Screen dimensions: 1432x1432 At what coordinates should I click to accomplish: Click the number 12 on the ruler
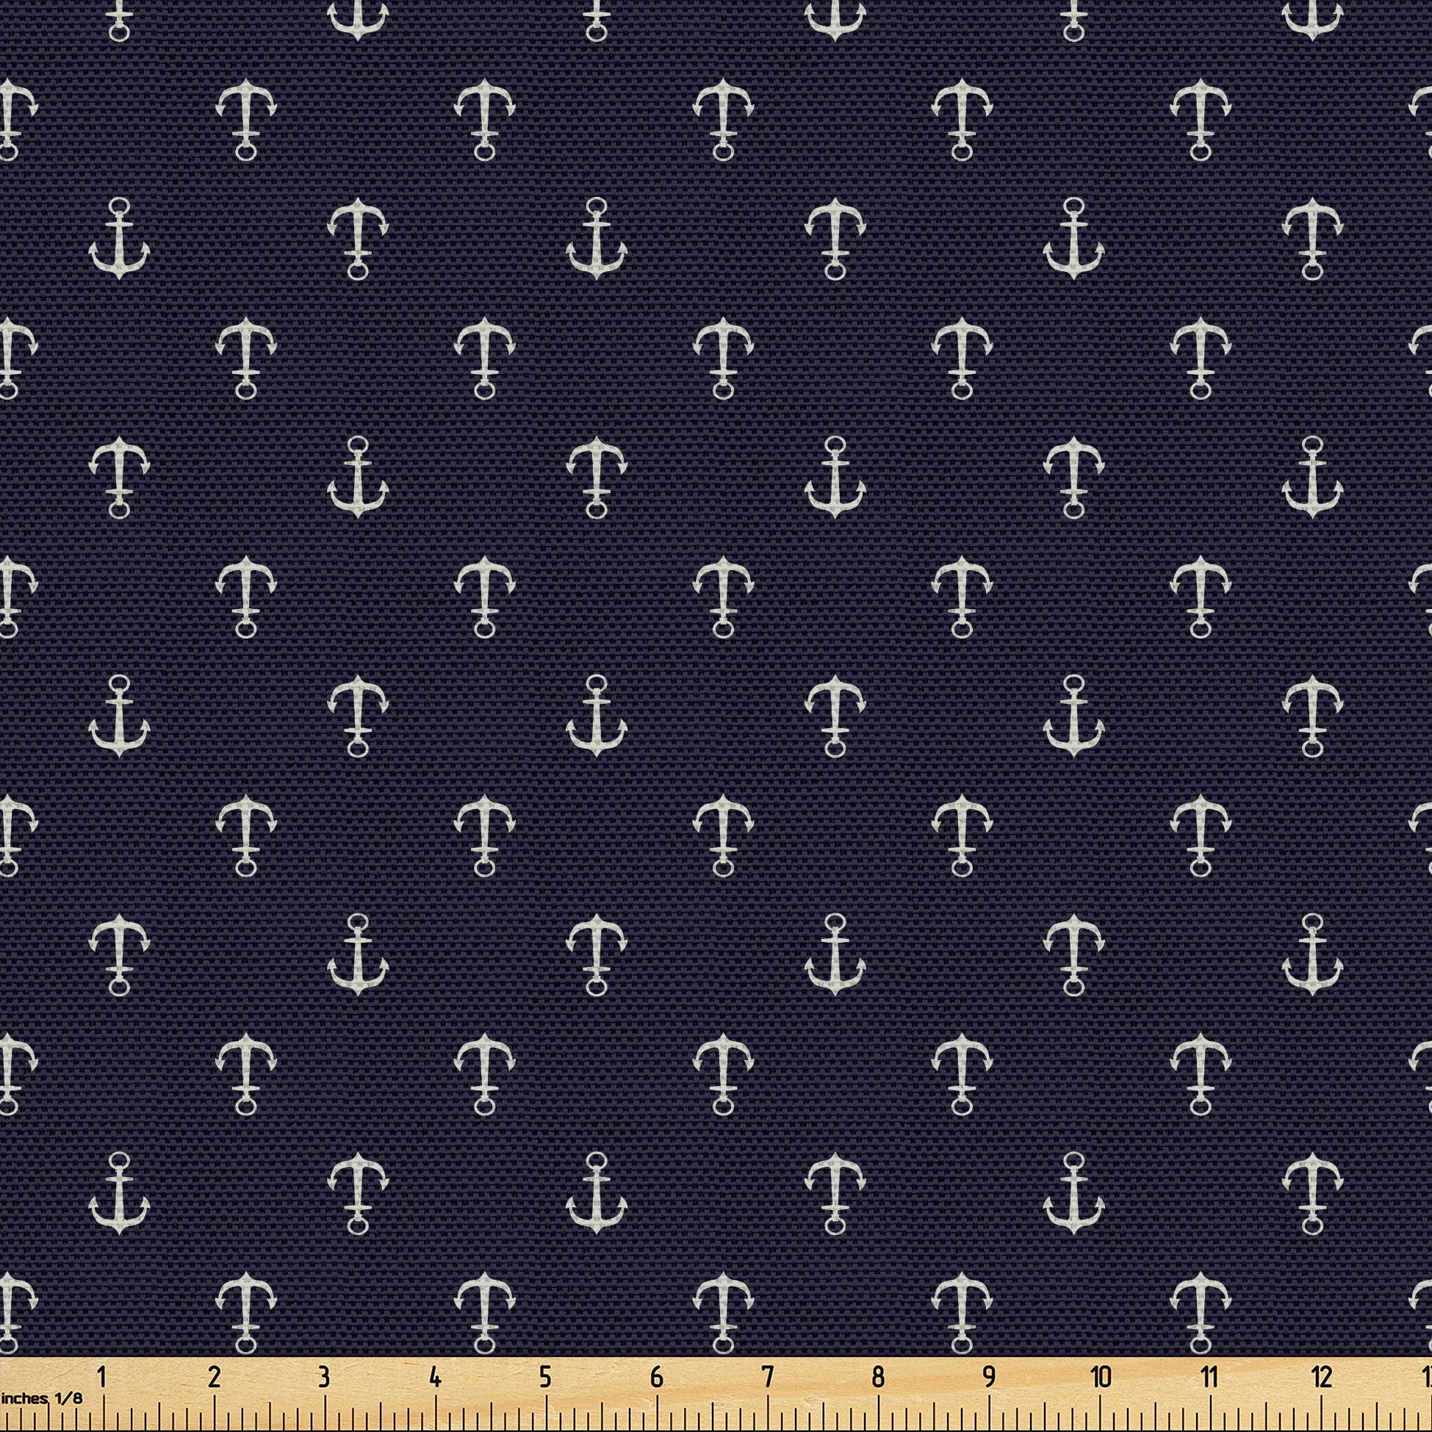(1322, 1377)
